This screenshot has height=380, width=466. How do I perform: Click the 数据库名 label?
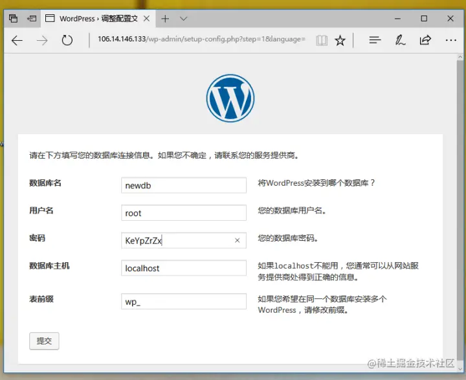pyautogui.click(x=45, y=183)
